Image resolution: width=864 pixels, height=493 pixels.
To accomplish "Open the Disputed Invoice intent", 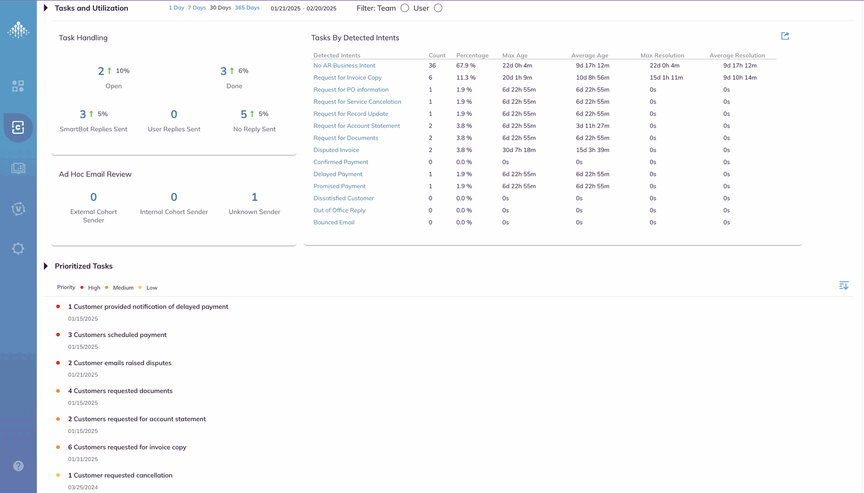I will [336, 150].
